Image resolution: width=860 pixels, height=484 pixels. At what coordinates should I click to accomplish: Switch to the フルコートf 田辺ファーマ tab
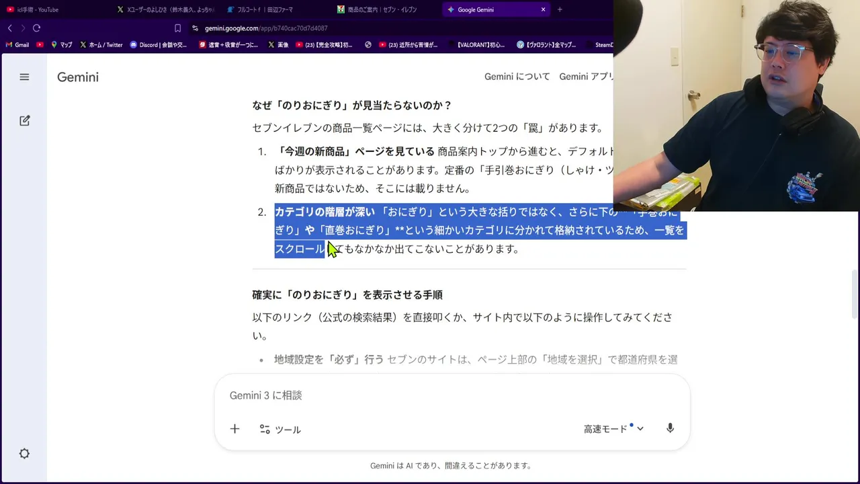coord(275,9)
